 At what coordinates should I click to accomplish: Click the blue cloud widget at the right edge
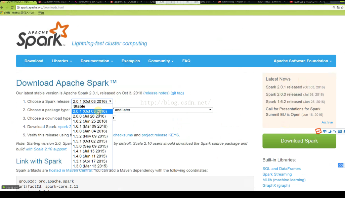pyautogui.click(x=341, y=165)
